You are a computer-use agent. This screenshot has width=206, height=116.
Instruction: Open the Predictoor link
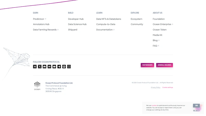(x=40, y=19)
